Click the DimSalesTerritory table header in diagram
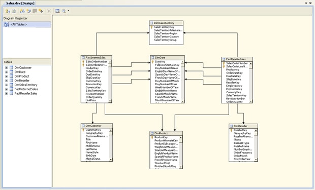 tap(166, 23)
